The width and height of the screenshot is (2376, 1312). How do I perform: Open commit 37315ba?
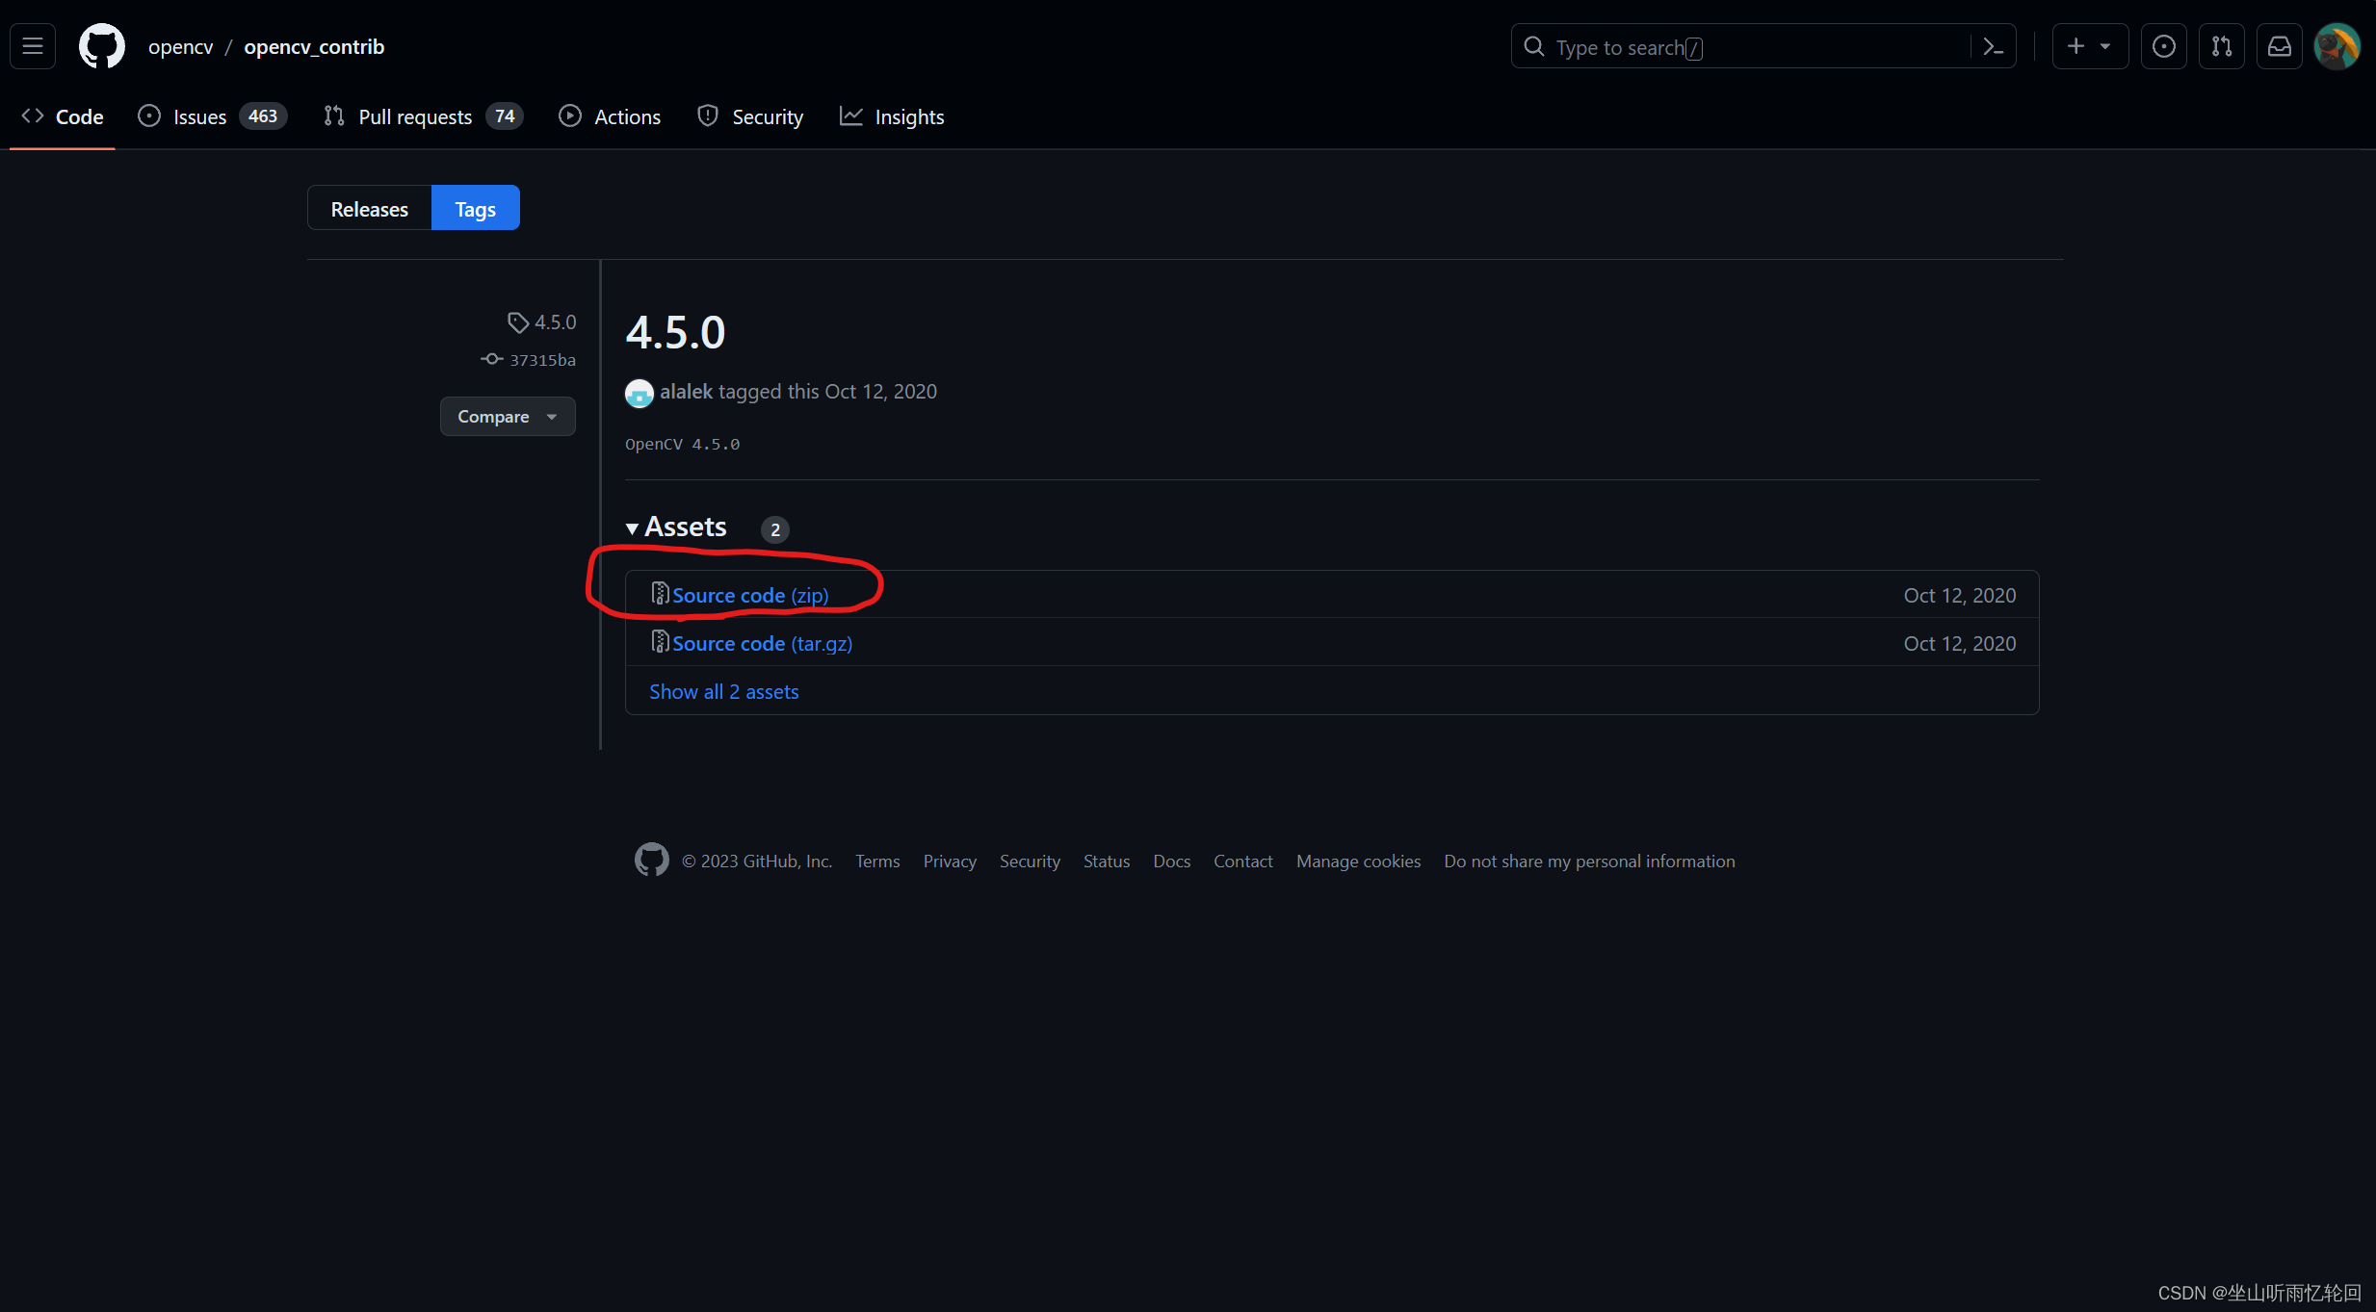coord(541,360)
